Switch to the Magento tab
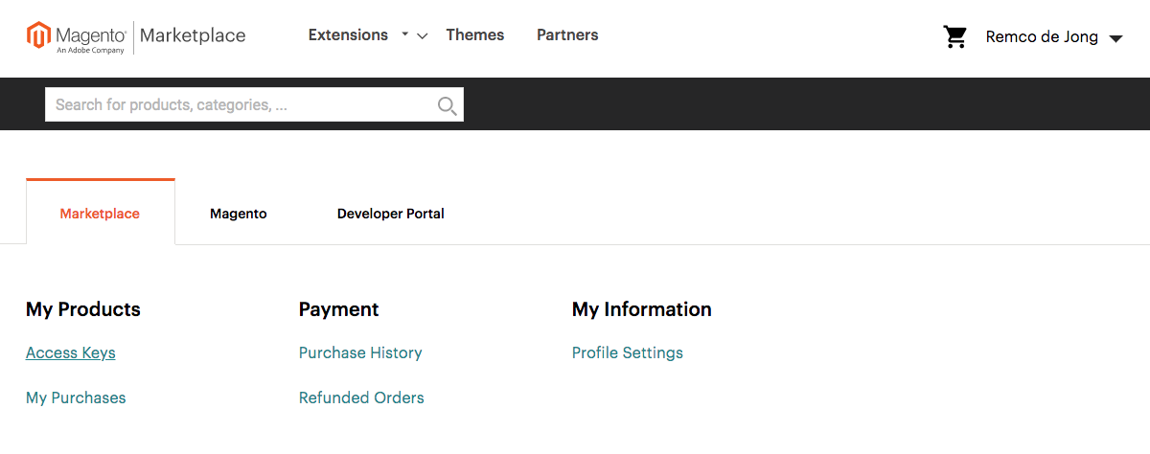 pos(239,214)
